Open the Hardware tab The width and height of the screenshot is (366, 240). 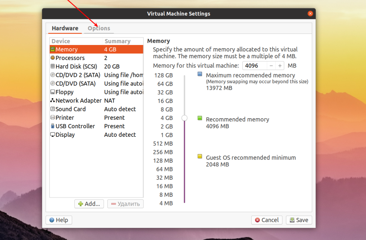pos(65,28)
